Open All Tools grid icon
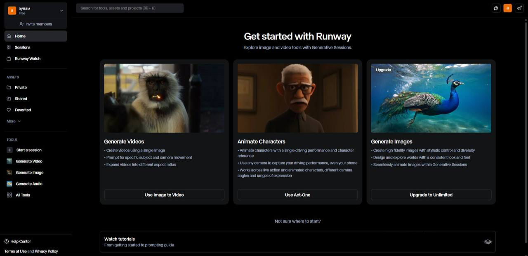Viewport: 528px width, 256px height. 9,195
